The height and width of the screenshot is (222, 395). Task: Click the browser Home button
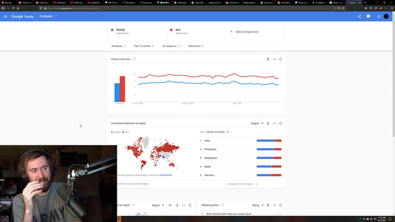[18, 8]
